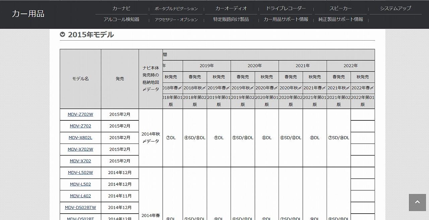Viewport: 429px width, 220px height.
Task: Click the モデル名 column header
Action: (80, 79)
